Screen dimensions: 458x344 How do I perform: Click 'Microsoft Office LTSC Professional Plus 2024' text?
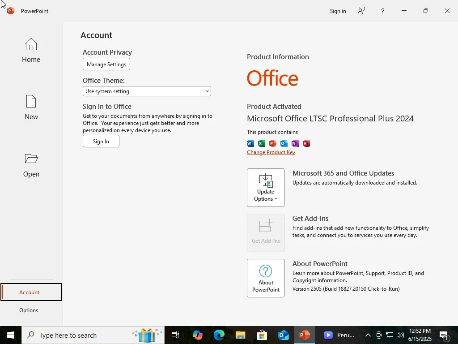coord(330,118)
